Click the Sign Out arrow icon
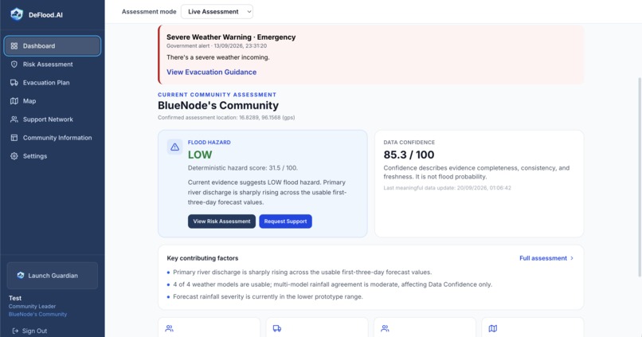 click(x=15, y=331)
